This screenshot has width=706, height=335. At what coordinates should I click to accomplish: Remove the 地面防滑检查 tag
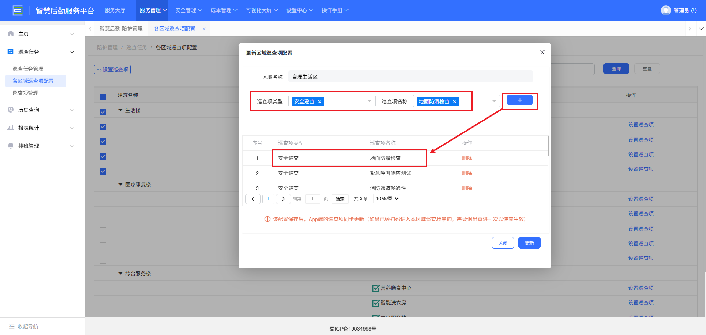pyautogui.click(x=454, y=102)
